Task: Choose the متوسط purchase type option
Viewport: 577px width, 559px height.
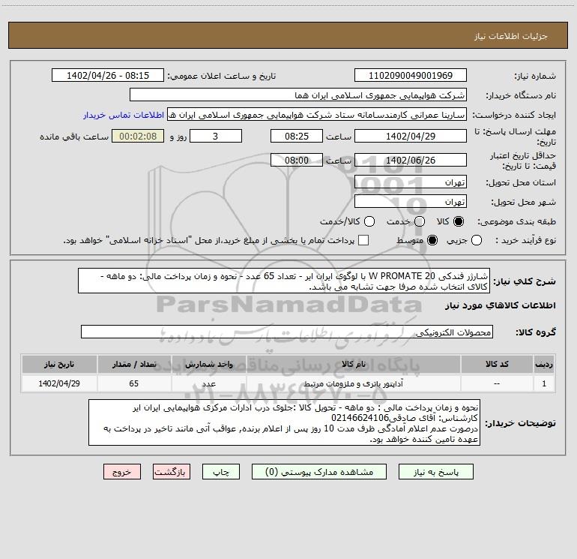Action: tap(432, 240)
